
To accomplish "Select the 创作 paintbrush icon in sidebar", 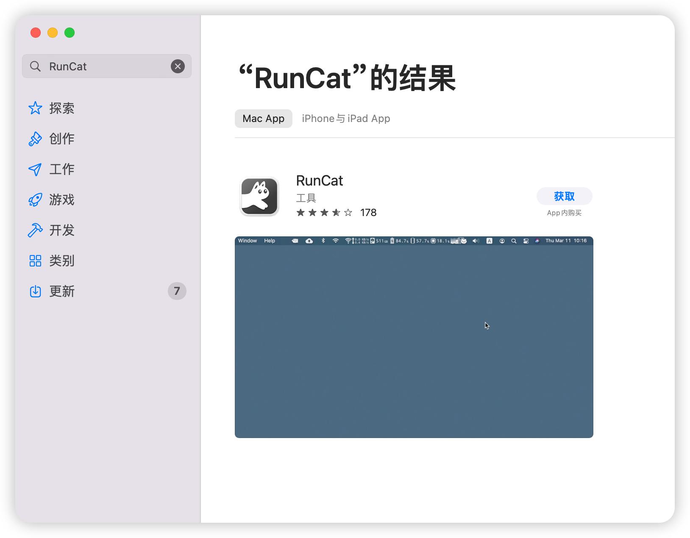I will [x=35, y=139].
